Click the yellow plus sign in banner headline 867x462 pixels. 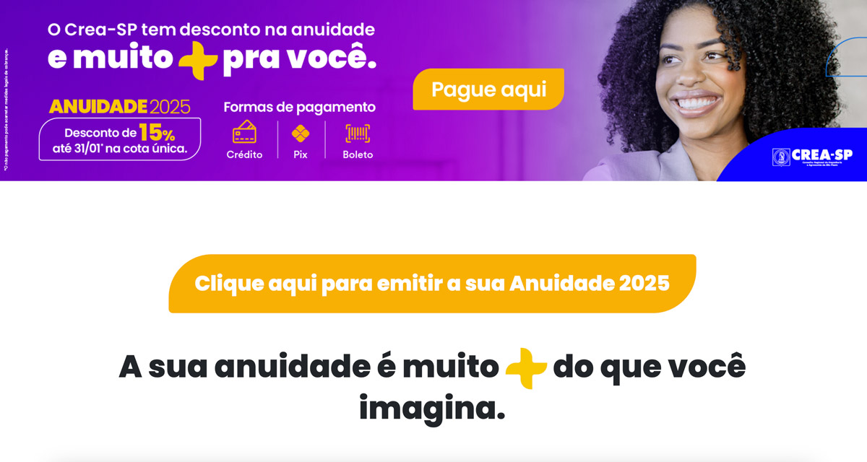pyautogui.click(x=198, y=60)
